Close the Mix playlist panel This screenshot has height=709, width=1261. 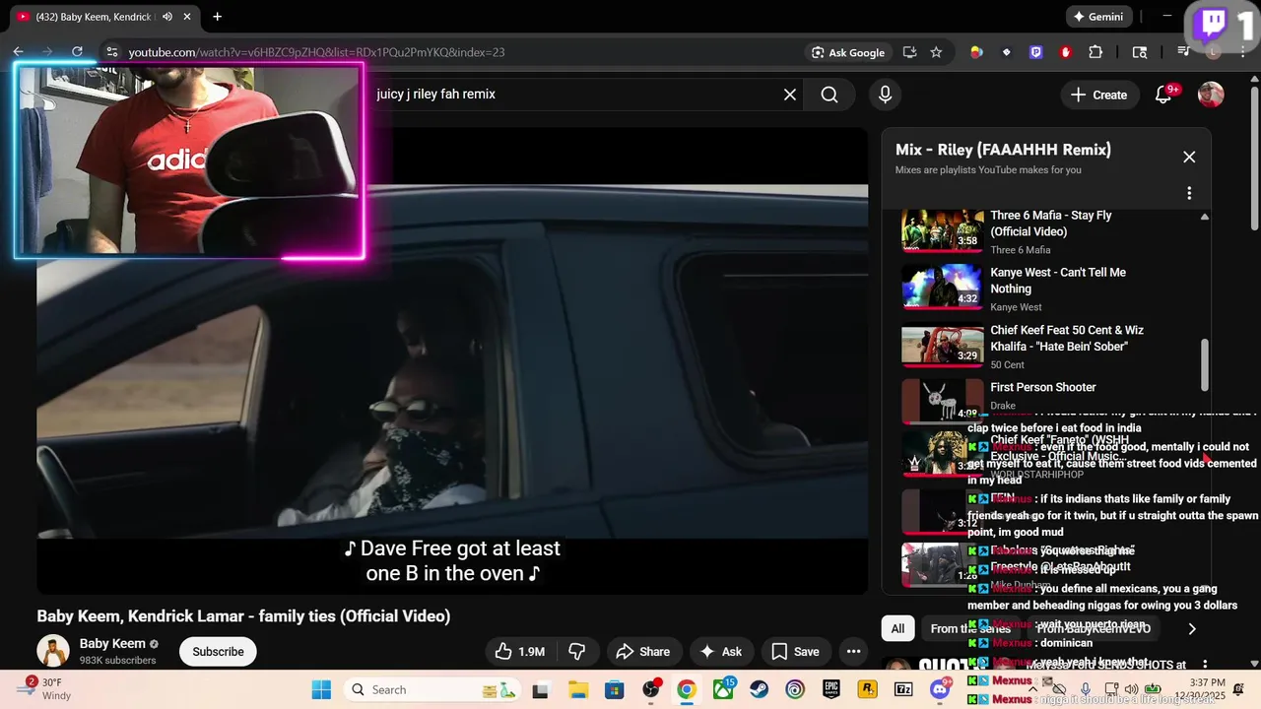pos(1189,157)
